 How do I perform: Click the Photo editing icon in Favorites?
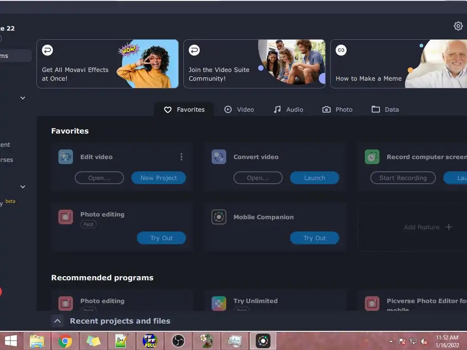click(66, 217)
